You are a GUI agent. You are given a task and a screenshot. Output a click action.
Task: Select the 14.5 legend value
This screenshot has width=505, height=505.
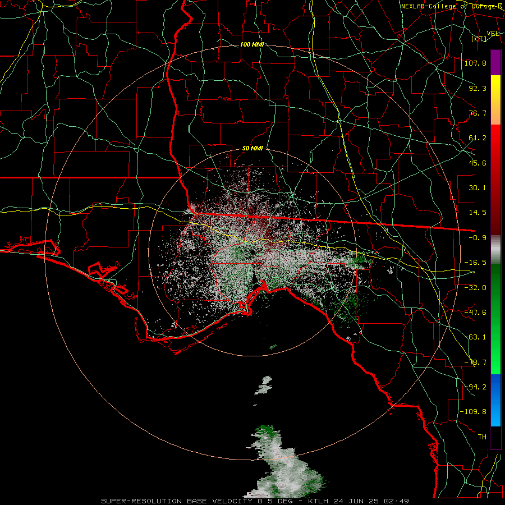[x=478, y=213]
